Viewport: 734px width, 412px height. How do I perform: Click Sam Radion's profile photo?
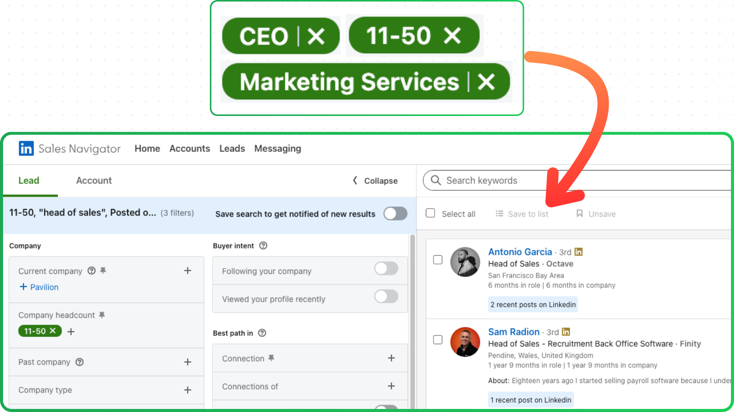465,342
